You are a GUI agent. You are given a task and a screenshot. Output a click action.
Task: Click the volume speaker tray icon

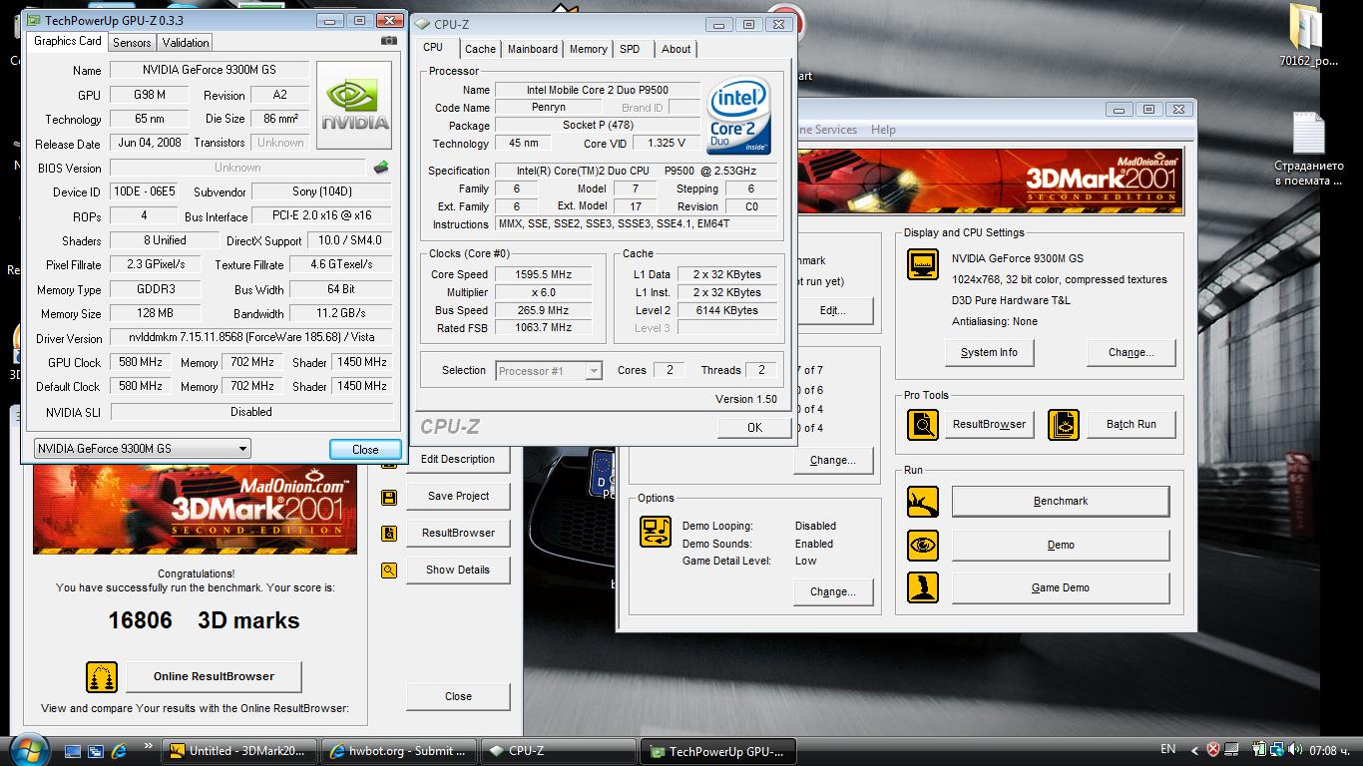[x=1294, y=750]
